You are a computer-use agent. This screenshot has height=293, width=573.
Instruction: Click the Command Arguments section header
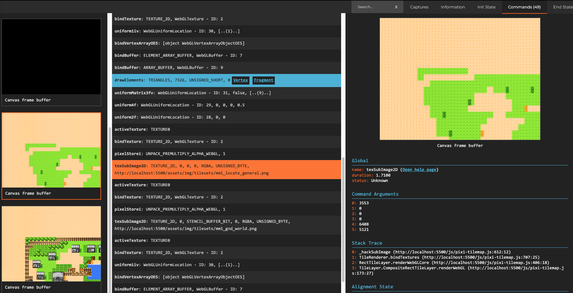(375, 194)
